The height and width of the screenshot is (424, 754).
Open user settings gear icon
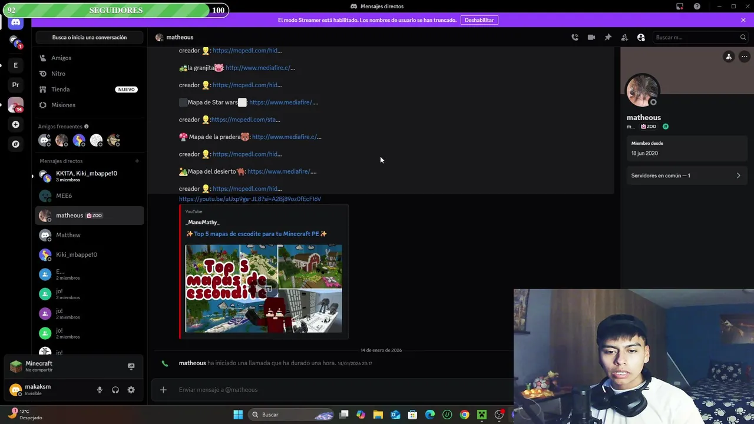(131, 390)
